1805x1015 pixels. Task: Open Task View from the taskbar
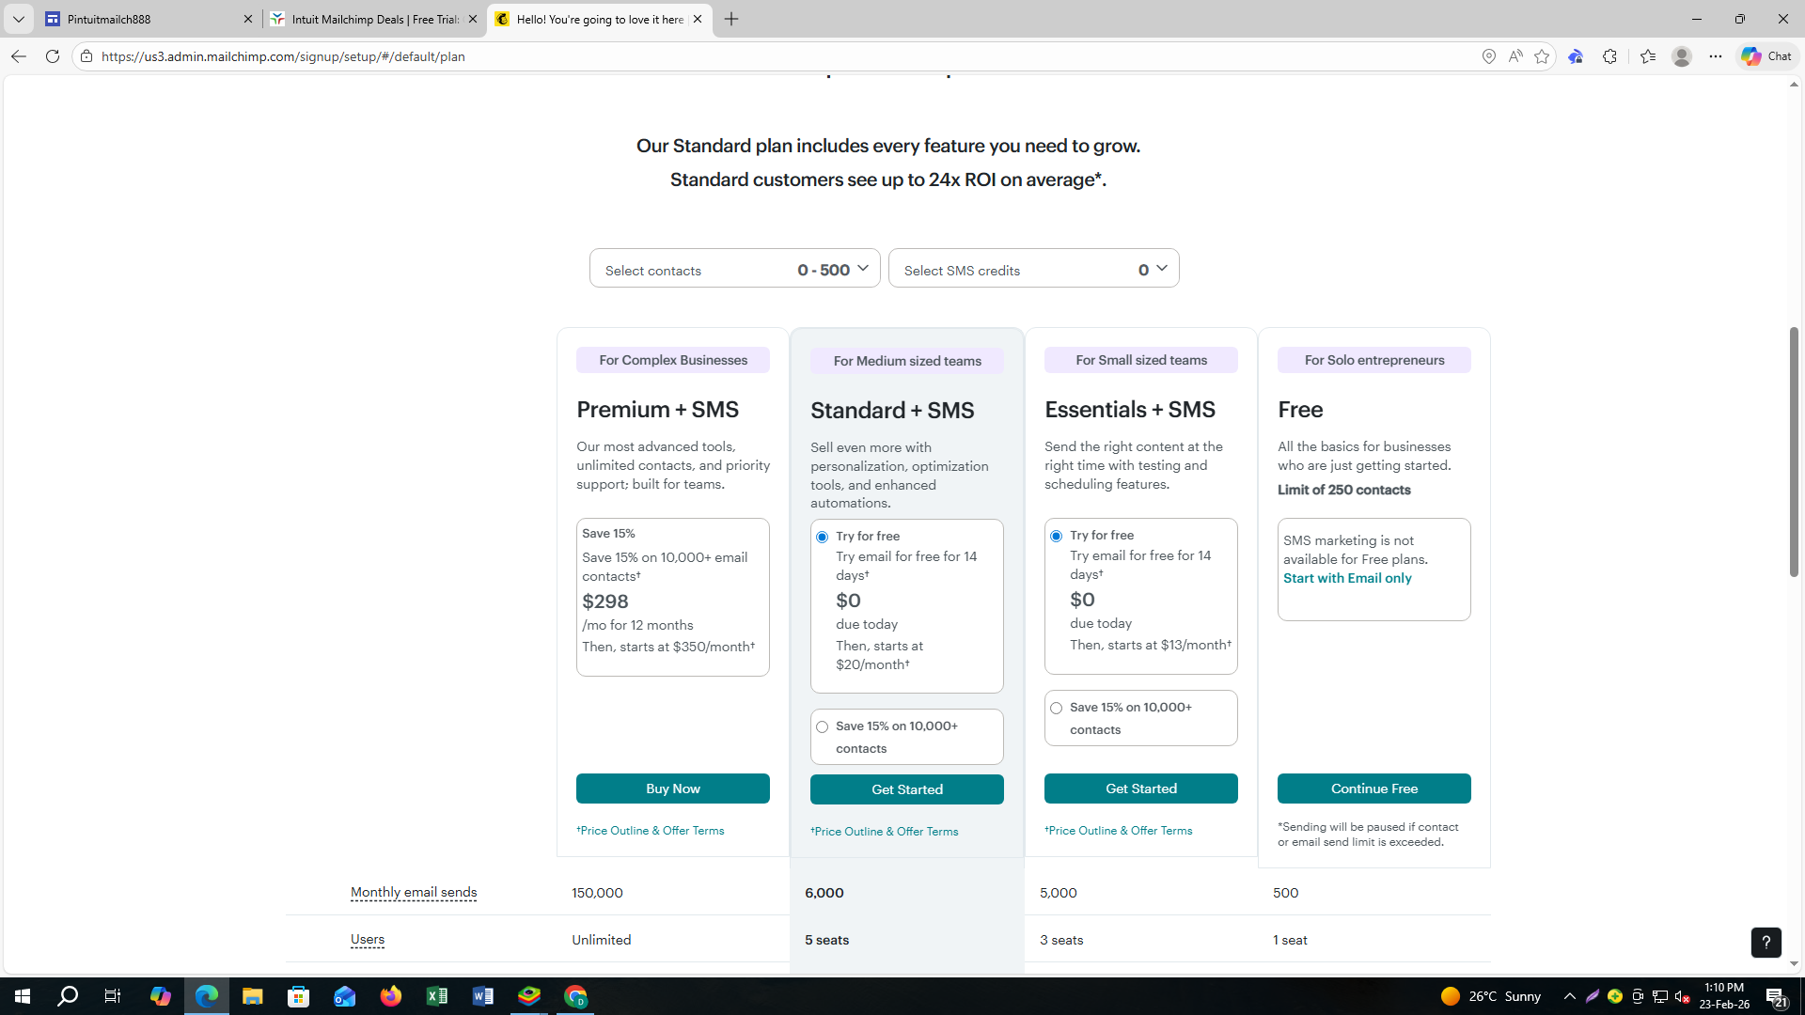[113, 996]
